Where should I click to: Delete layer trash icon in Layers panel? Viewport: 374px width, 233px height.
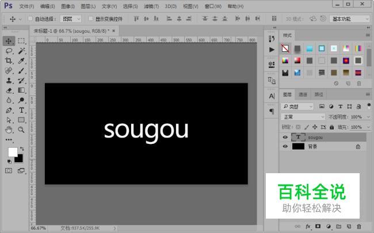pyautogui.click(x=359, y=226)
